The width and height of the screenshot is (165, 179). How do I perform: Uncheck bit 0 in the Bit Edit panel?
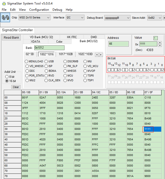pyautogui.click(x=163, y=70)
